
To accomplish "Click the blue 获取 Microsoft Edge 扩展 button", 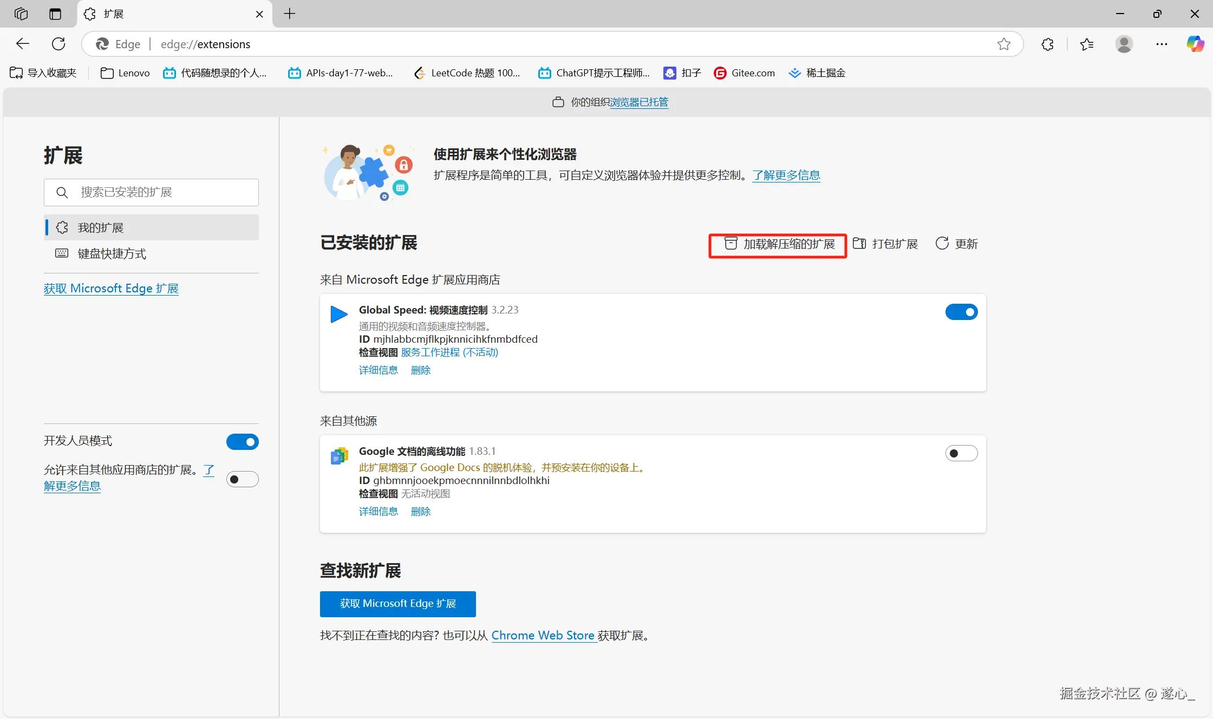I will pos(397,604).
